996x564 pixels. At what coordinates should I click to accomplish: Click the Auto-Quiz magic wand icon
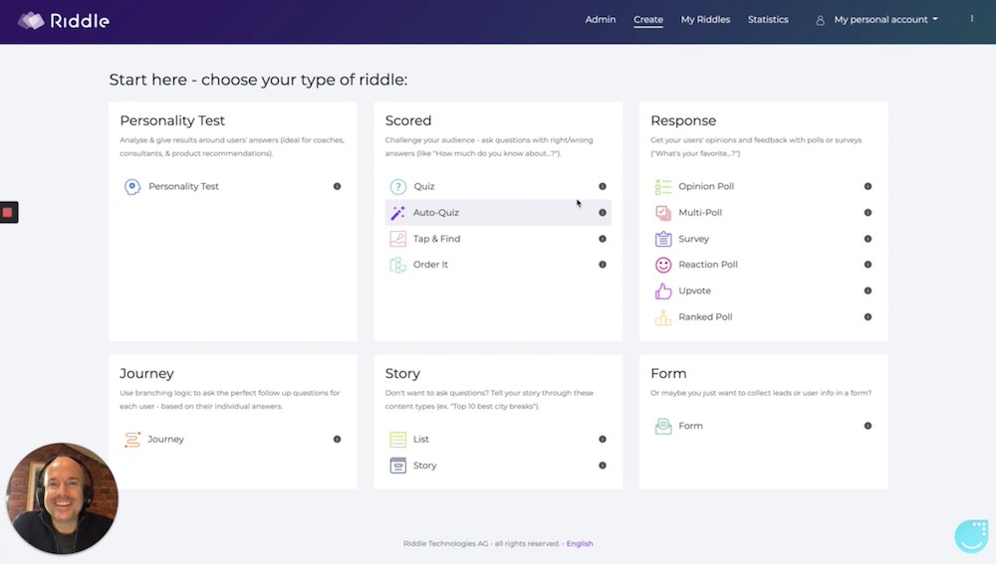(x=397, y=213)
